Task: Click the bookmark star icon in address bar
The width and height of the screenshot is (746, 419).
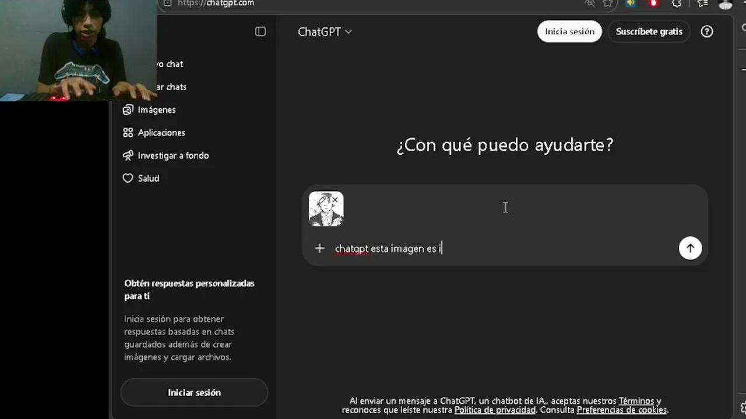Action: tap(608, 3)
